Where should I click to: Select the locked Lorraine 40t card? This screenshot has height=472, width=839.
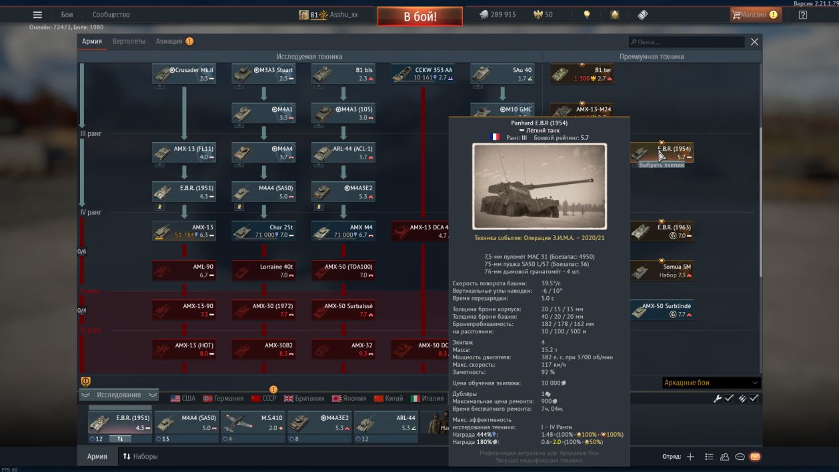(x=263, y=270)
